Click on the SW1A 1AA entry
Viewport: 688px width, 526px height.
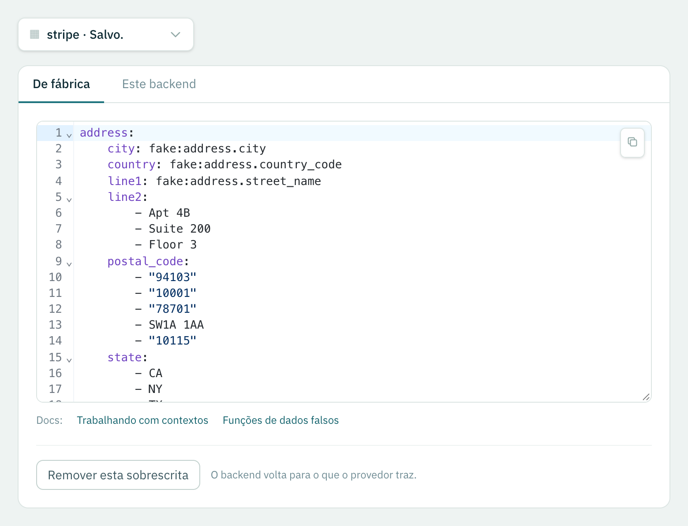[176, 325]
